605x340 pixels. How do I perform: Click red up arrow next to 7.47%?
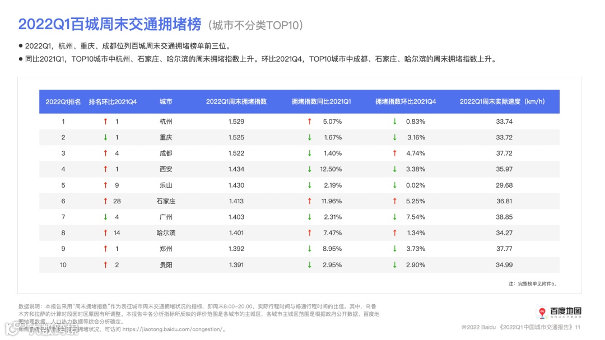(309, 232)
